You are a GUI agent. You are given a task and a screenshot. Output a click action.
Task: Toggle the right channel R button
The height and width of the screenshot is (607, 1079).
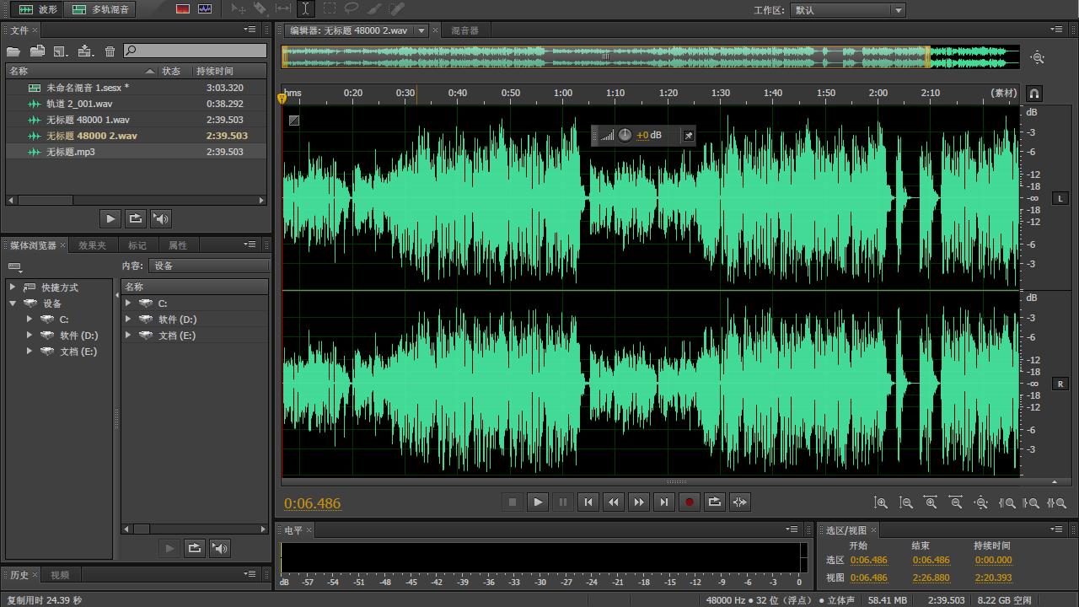click(x=1060, y=384)
